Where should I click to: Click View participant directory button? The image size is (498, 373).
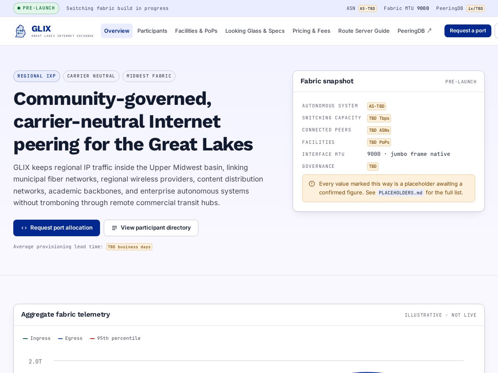click(x=151, y=228)
